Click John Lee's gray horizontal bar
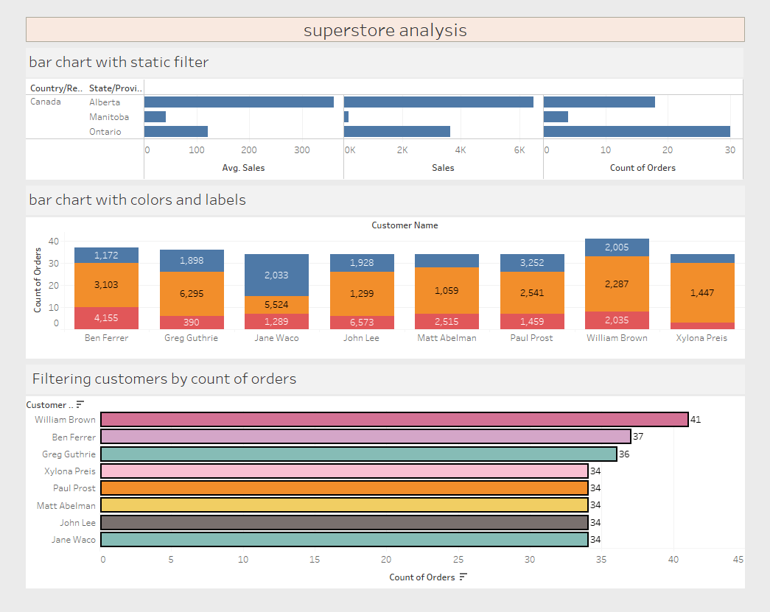 344,522
